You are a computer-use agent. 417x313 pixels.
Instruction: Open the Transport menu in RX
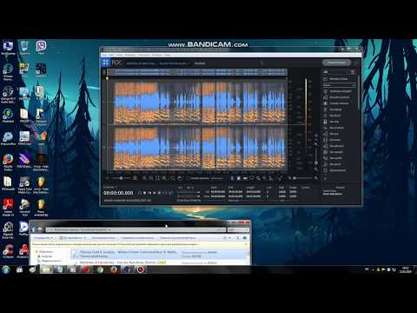point(143,55)
